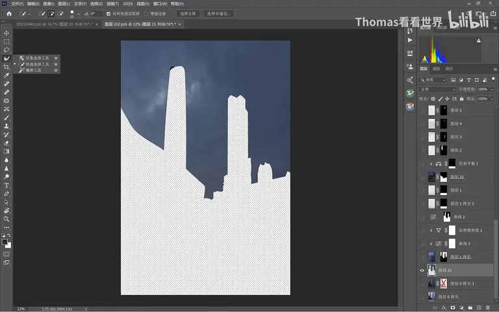This screenshot has height=312, width=499.
Task: Create a new group folder icon
Action: point(470,308)
